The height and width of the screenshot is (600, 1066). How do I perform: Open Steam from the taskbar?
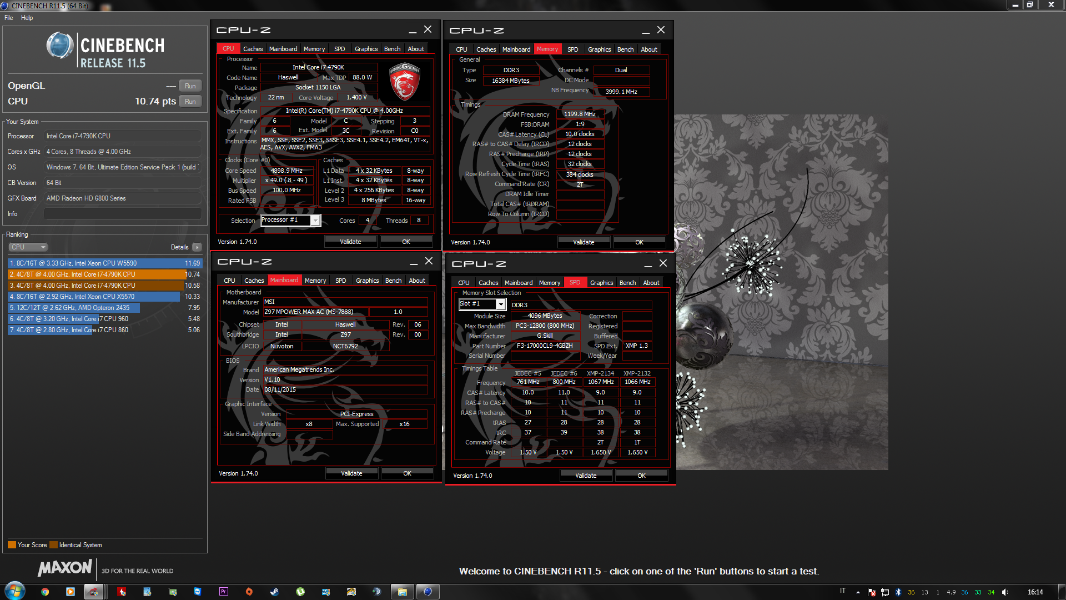pos(274,592)
